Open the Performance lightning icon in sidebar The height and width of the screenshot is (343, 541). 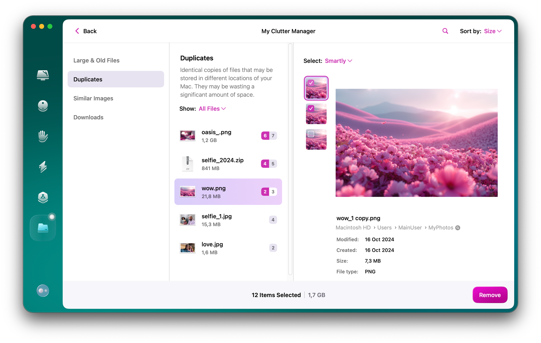click(x=43, y=167)
